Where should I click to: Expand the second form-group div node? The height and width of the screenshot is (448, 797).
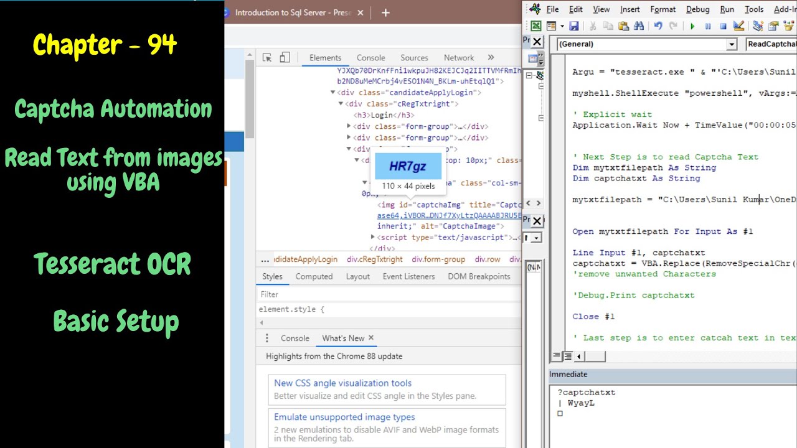pos(349,138)
